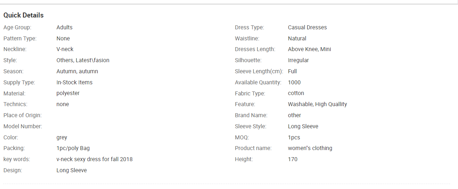Click the polyester material value
Screen dimensions: 458x189
click(x=68, y=93)
